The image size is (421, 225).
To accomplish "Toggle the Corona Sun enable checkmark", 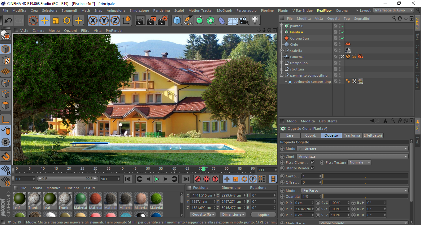I will click(x=342, y=38).
